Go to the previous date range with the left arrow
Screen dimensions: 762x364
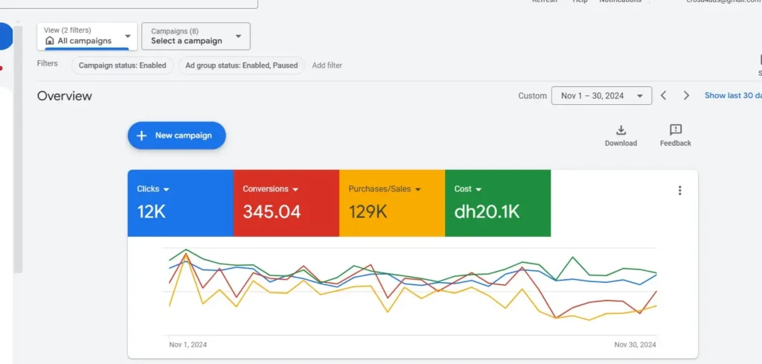664,96
